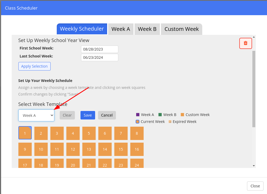This screenshot has width=267, height=194.
Task: Select week square 11
Action: tap(57, 149)
